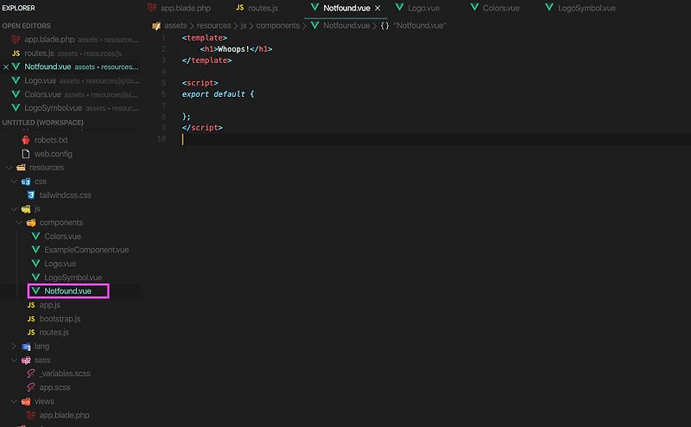Click Vue icon on Colors.vue tab
Screen dimensions: 691x427
(474, 8)
